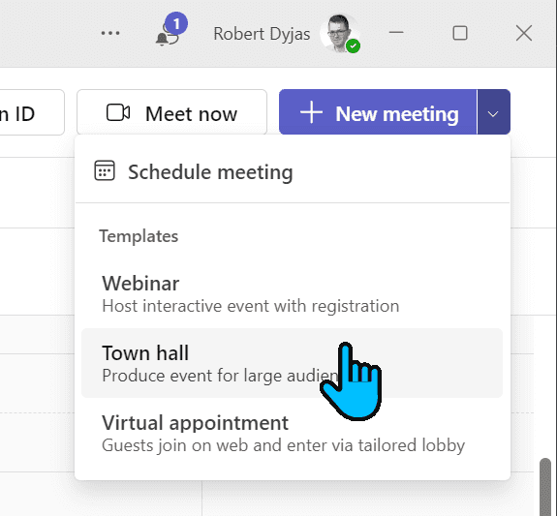Click the plus icon on New meeting

311,112
